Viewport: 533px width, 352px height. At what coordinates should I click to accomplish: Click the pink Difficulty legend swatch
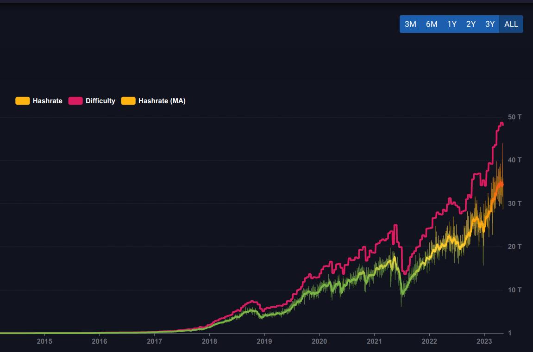[x=75, y=101]
